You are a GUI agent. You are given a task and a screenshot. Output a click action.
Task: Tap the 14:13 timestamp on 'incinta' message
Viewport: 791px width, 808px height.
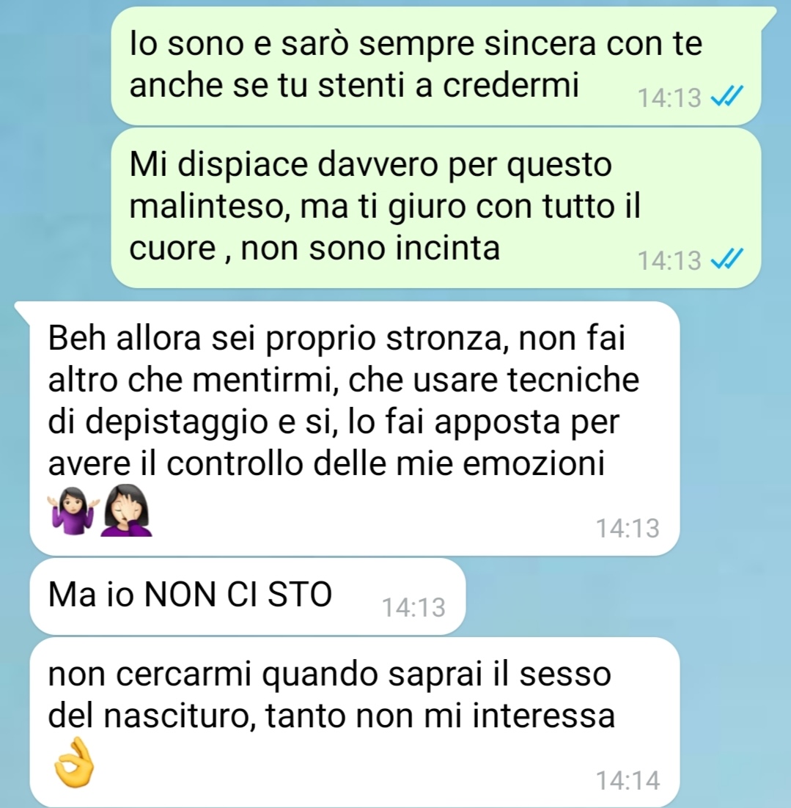tap(669, 261)
